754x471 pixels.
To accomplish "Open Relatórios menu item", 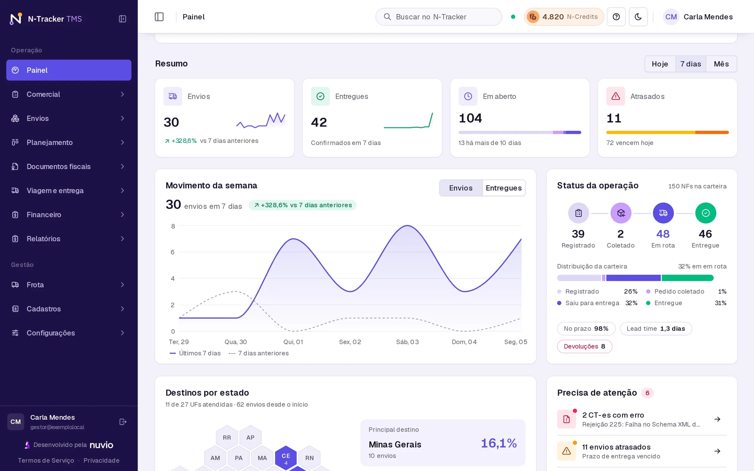I will click(x=69, y=239).
